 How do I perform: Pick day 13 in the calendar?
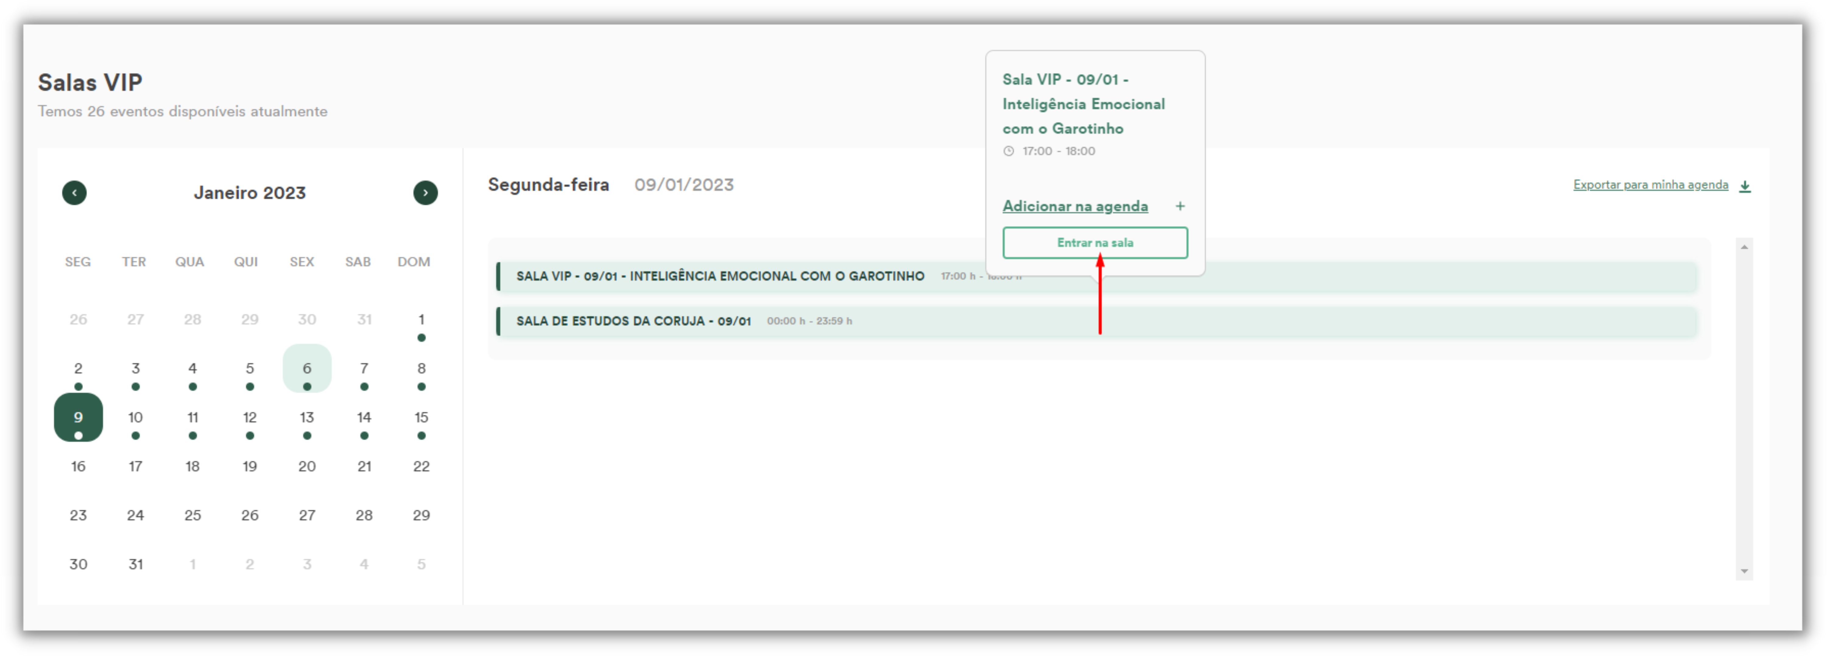[x=307, y=417]
